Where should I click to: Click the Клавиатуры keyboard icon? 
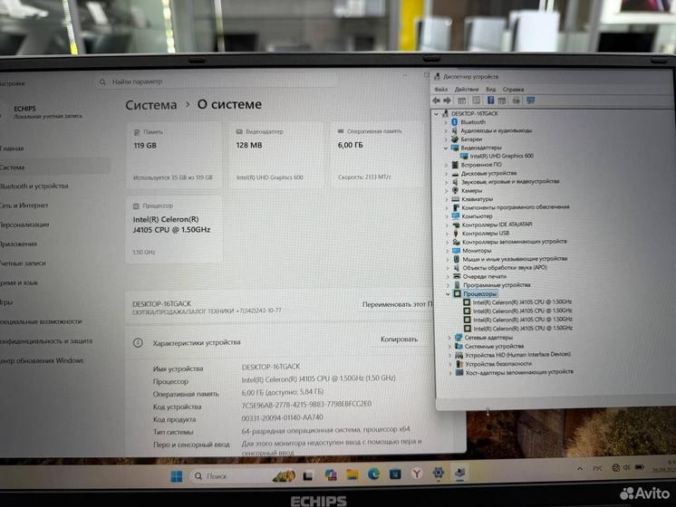point(455,199)
